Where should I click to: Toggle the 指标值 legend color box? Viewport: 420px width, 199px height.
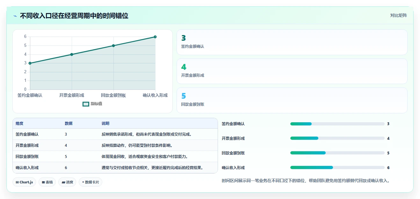tap(86, 104)
